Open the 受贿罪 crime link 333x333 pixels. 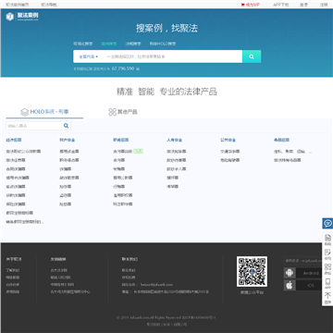pos(119,169)
